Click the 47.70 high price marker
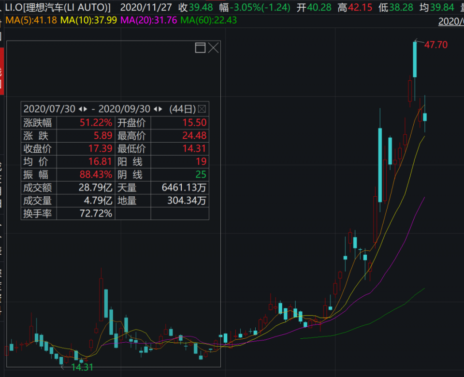This screenshot has height=377, width=464. click(436, 45)
